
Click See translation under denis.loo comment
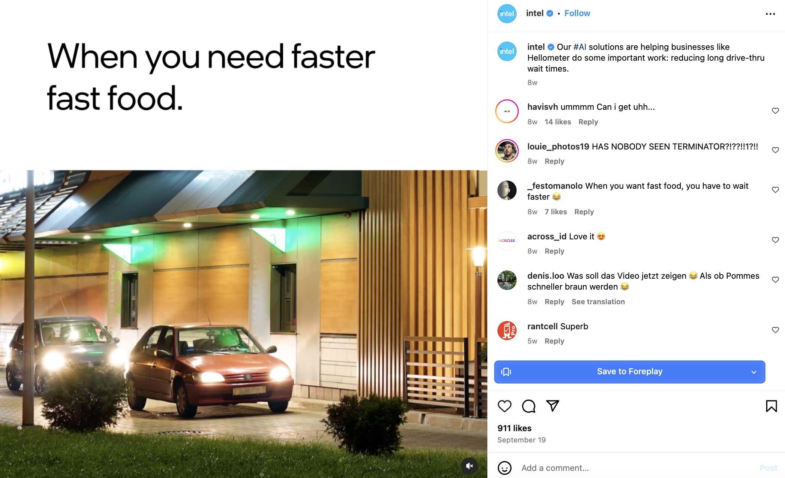tap(599, 302)
